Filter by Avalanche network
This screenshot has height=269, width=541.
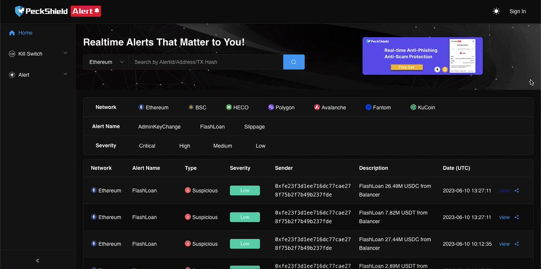330,108
